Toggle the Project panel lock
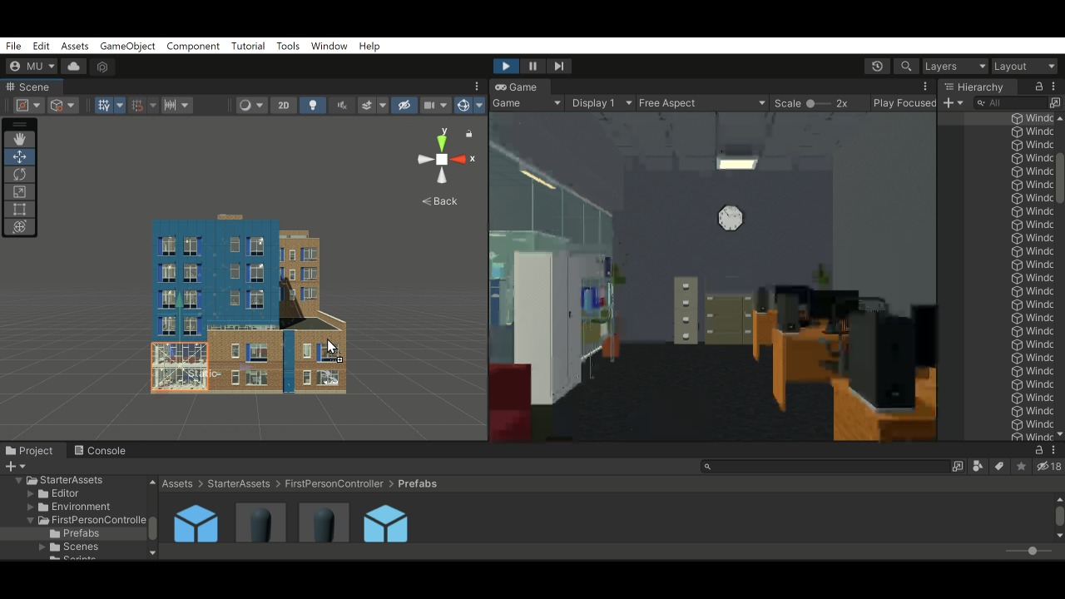The width and height of the screenshot is (1065, 599). click(x=1038, y=450)
